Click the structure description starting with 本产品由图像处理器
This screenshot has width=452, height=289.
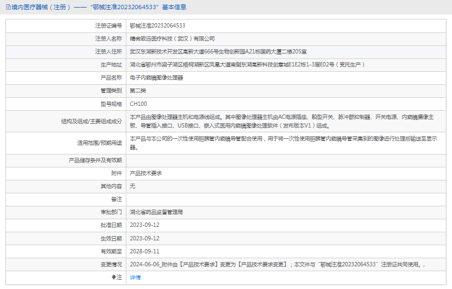(x=282, y=122)
